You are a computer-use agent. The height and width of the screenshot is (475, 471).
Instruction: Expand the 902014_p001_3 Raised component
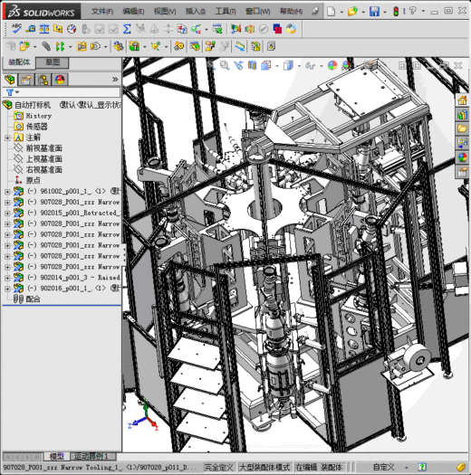pyautogui.click(x=7, y=278)
